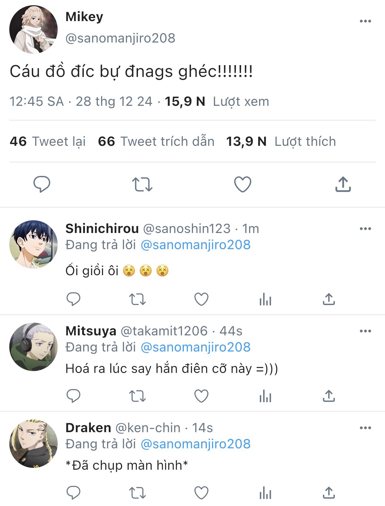View the 66 Tweet trích dẫn list
This screenshot has height=506, width=385.
tap(156, 141)
